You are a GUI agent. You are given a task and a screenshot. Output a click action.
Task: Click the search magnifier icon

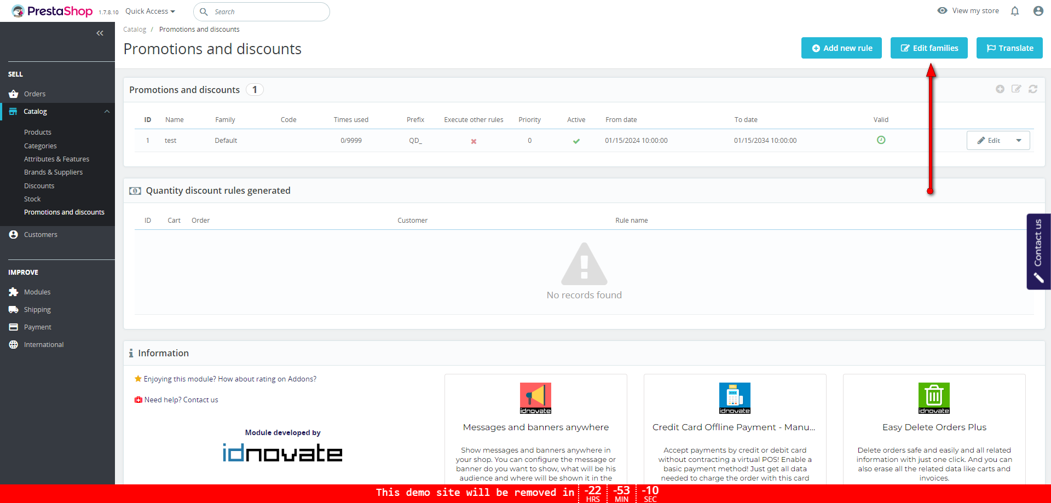click(x=204, y=11)
